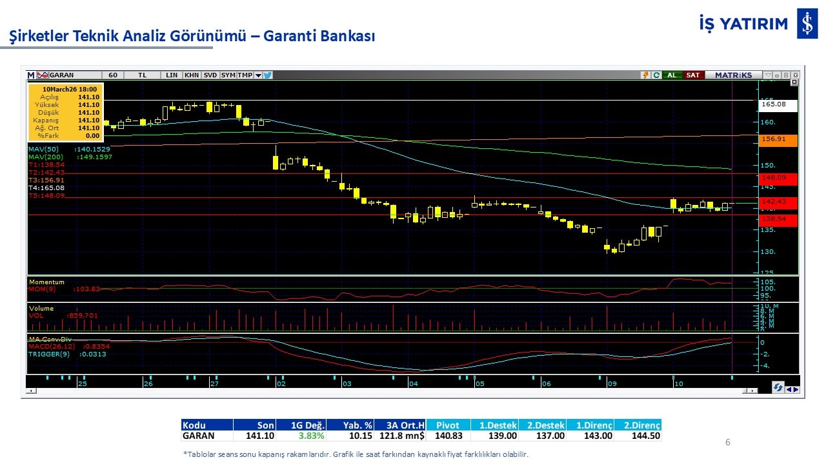This screenshot has width=826, height=464.
Task: Open the dropdown arrow next to TMP
Action: point(258,75)
